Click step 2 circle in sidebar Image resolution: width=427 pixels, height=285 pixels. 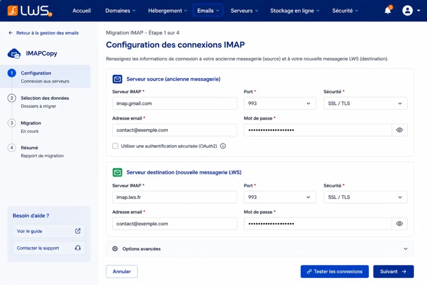(12, 98)
